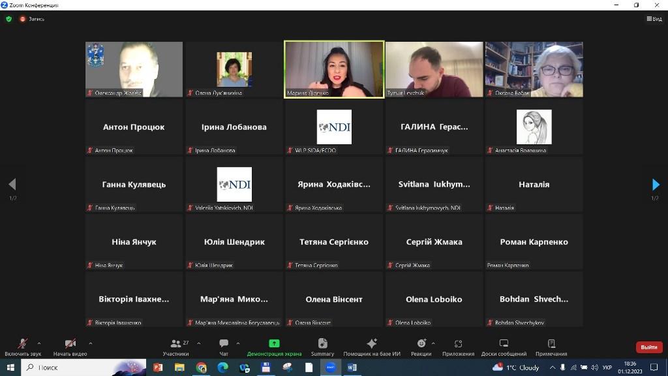Select Сергій Жмака participant tile
Image resolution: width=668 pixels, height=376 pixels.
pyautogui.click(x=434, y=242)
